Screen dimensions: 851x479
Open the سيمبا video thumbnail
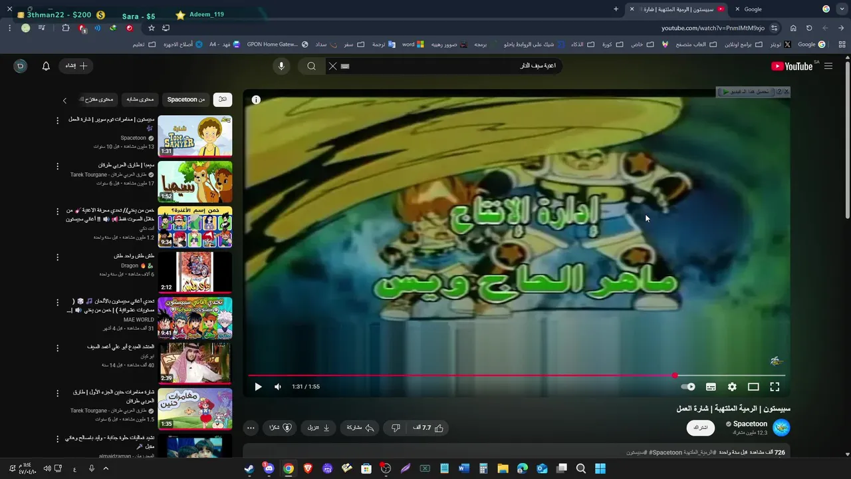pos(195,182)
